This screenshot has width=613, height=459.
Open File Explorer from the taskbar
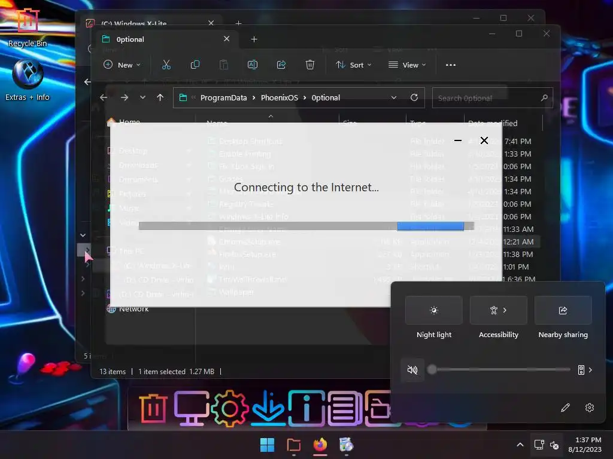[293, 445]
